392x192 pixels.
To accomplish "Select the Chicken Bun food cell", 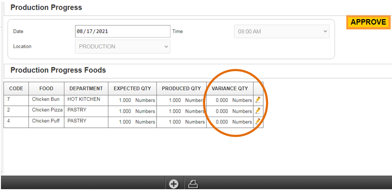I will tap(46, 100).
